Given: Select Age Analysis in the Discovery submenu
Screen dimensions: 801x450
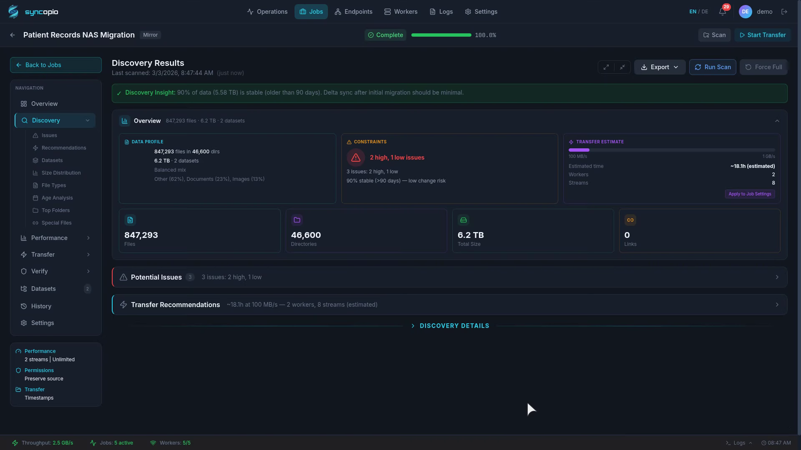Looking at the screenshot, I should 57,198.
